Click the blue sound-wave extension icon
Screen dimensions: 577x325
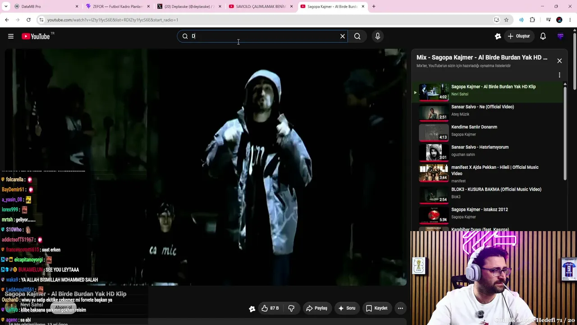point(521,20)
